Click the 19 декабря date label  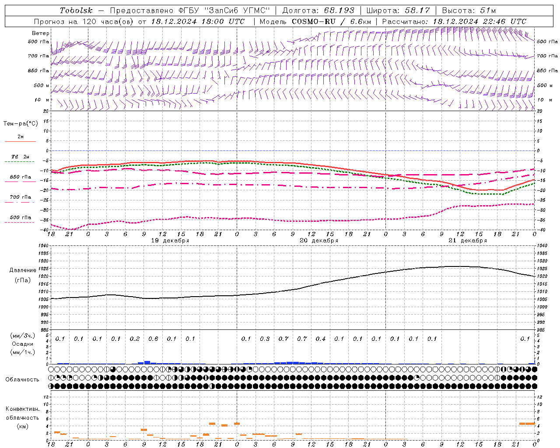click(x=170, y=241)
